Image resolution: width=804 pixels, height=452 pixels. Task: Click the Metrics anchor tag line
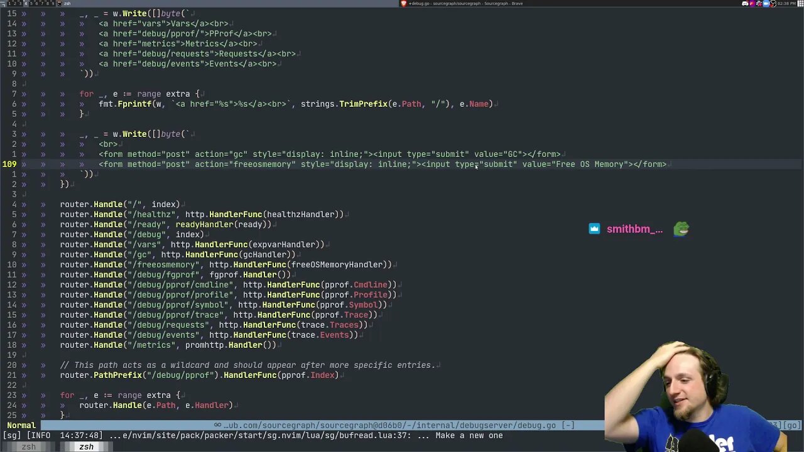tap(178, 43)
